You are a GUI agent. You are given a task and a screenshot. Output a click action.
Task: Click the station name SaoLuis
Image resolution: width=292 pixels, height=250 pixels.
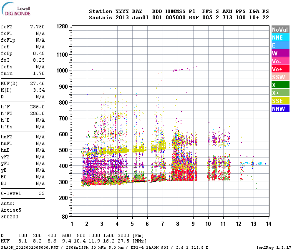[101, 17]
